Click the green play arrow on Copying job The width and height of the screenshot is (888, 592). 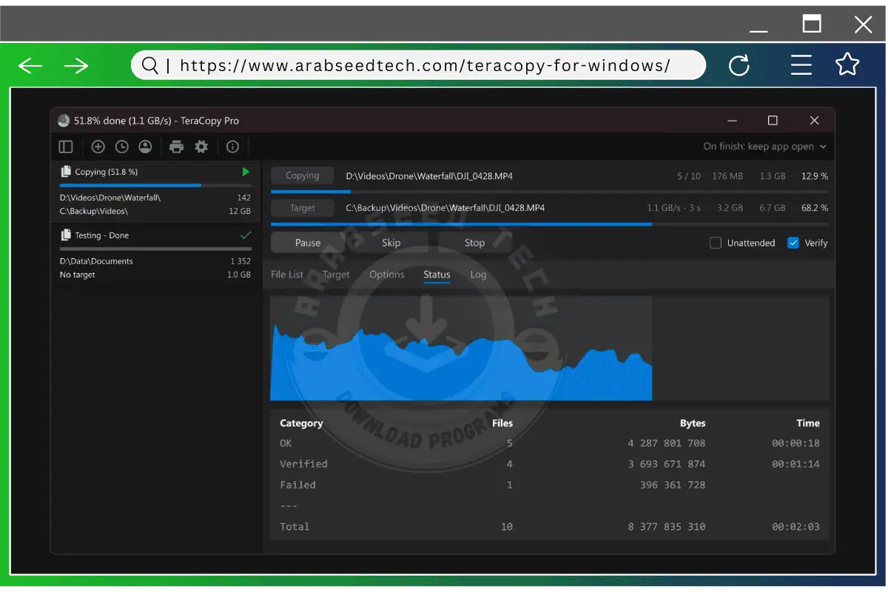pos(246,172)
